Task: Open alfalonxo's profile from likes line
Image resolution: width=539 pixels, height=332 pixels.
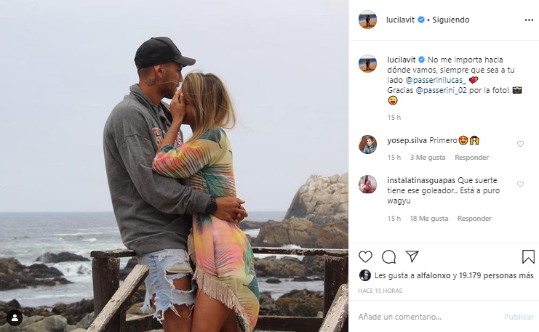Action: (x=434, y=275)
